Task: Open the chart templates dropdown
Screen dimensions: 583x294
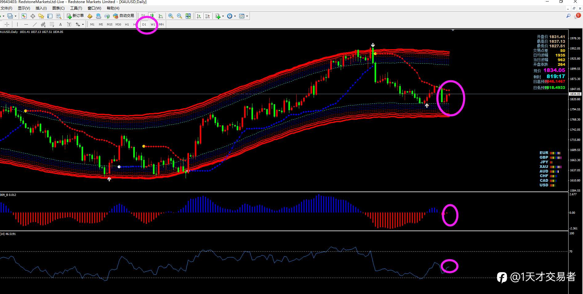Action: [247, 16]
